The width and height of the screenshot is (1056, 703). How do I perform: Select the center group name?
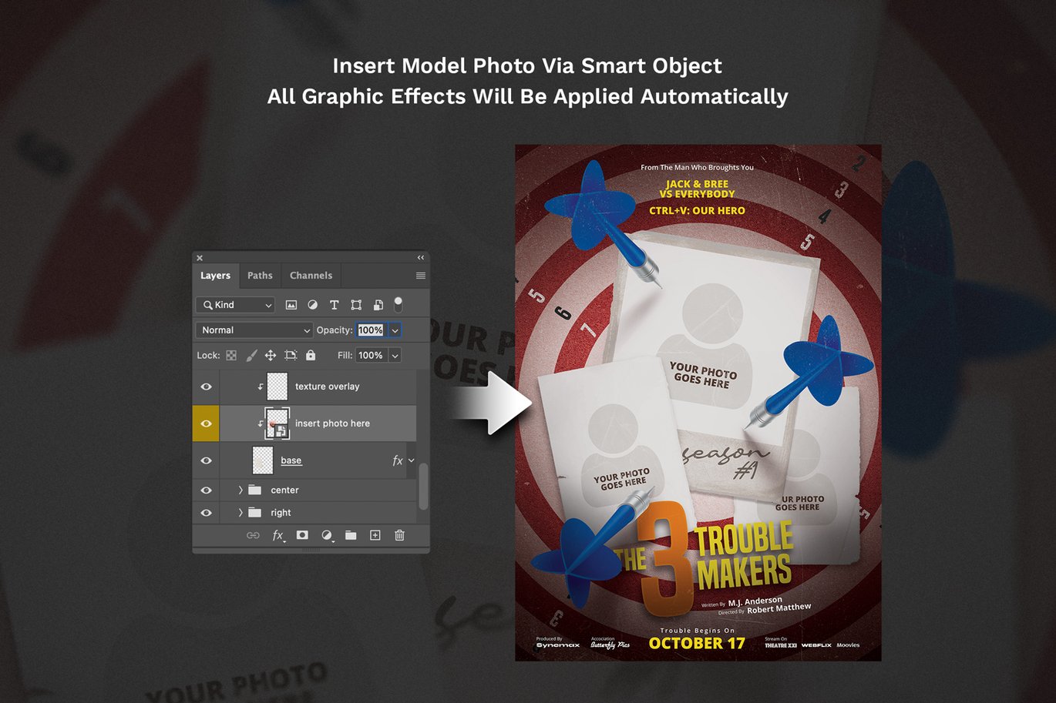pyautogui.click(x=284, y=490)
